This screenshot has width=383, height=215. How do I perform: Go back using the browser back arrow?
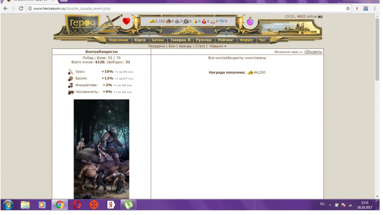click(6, 8)
